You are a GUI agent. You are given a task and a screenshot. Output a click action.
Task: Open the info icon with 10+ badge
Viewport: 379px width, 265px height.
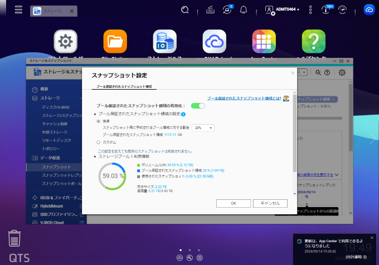tap(327, 9)
